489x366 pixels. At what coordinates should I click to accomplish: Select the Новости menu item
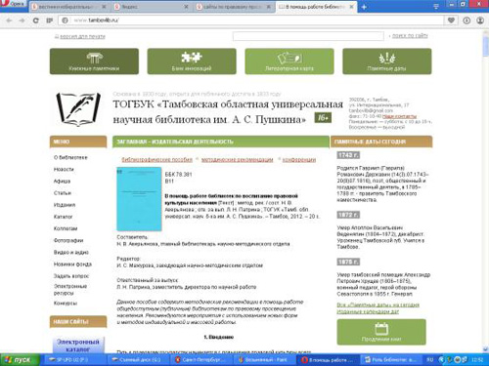64,169
